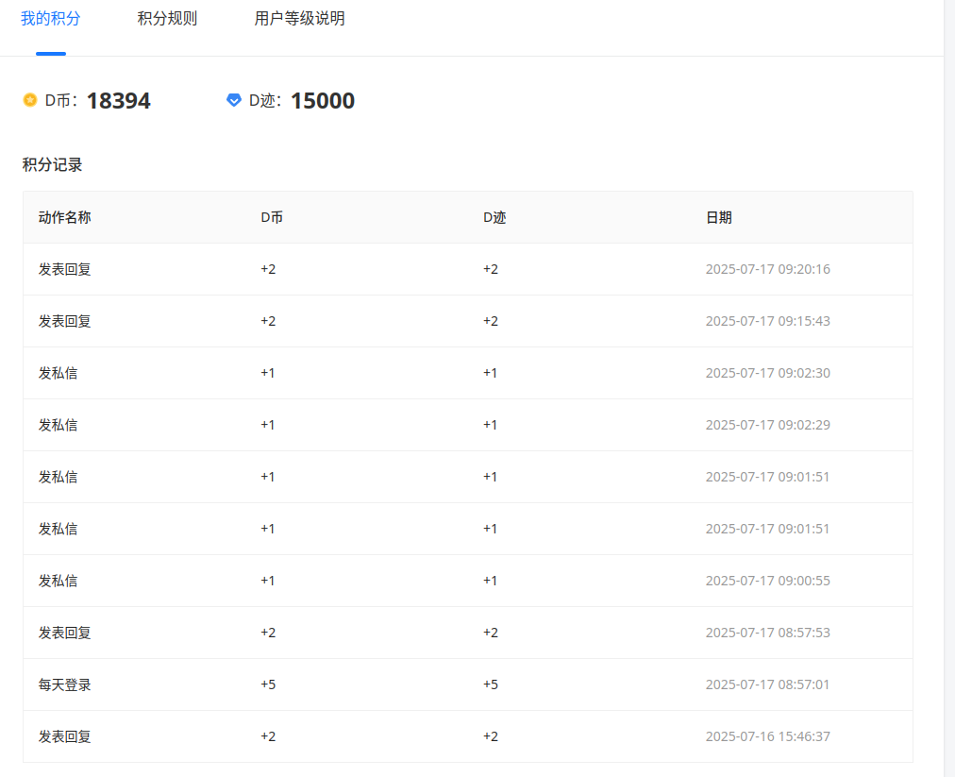955x777 pixels.
Task: Click the D币 table column header
Action: tap(272, 217)
